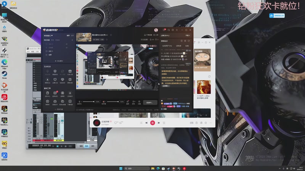This screenshot has height=171, width=305.
Task: Click the 热门游戏 category tag under the title
Action: click(x=99, y=40)
